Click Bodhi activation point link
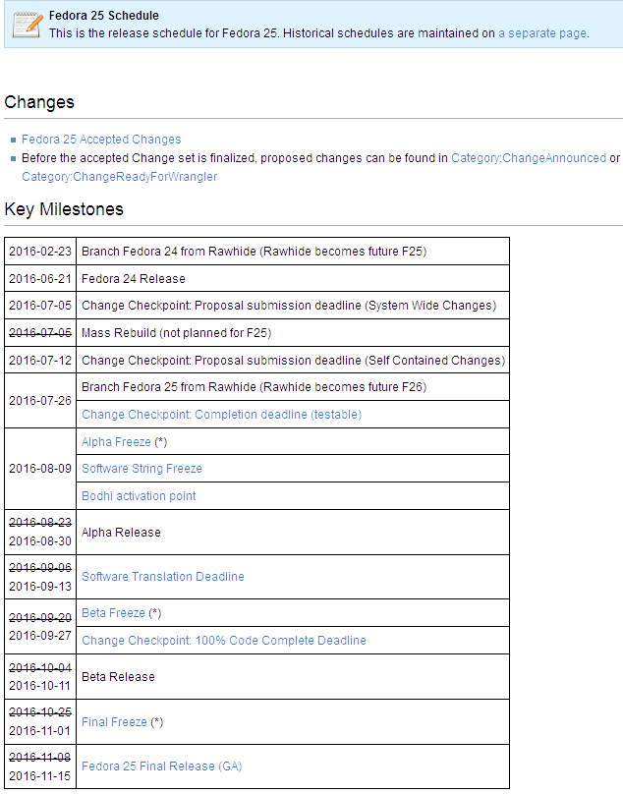 [139, 496]
